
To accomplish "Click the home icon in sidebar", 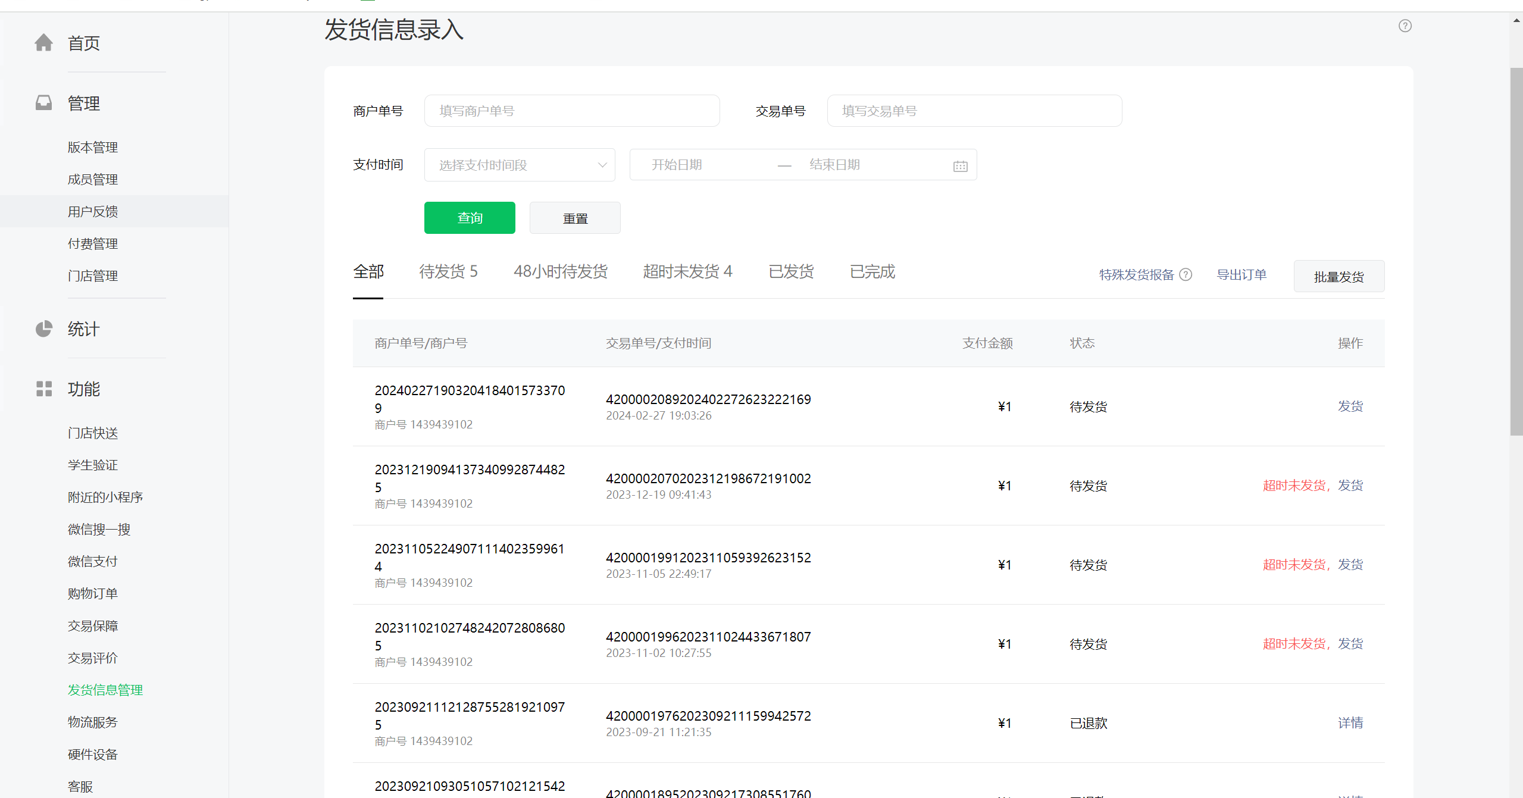I will click(43, 43).
